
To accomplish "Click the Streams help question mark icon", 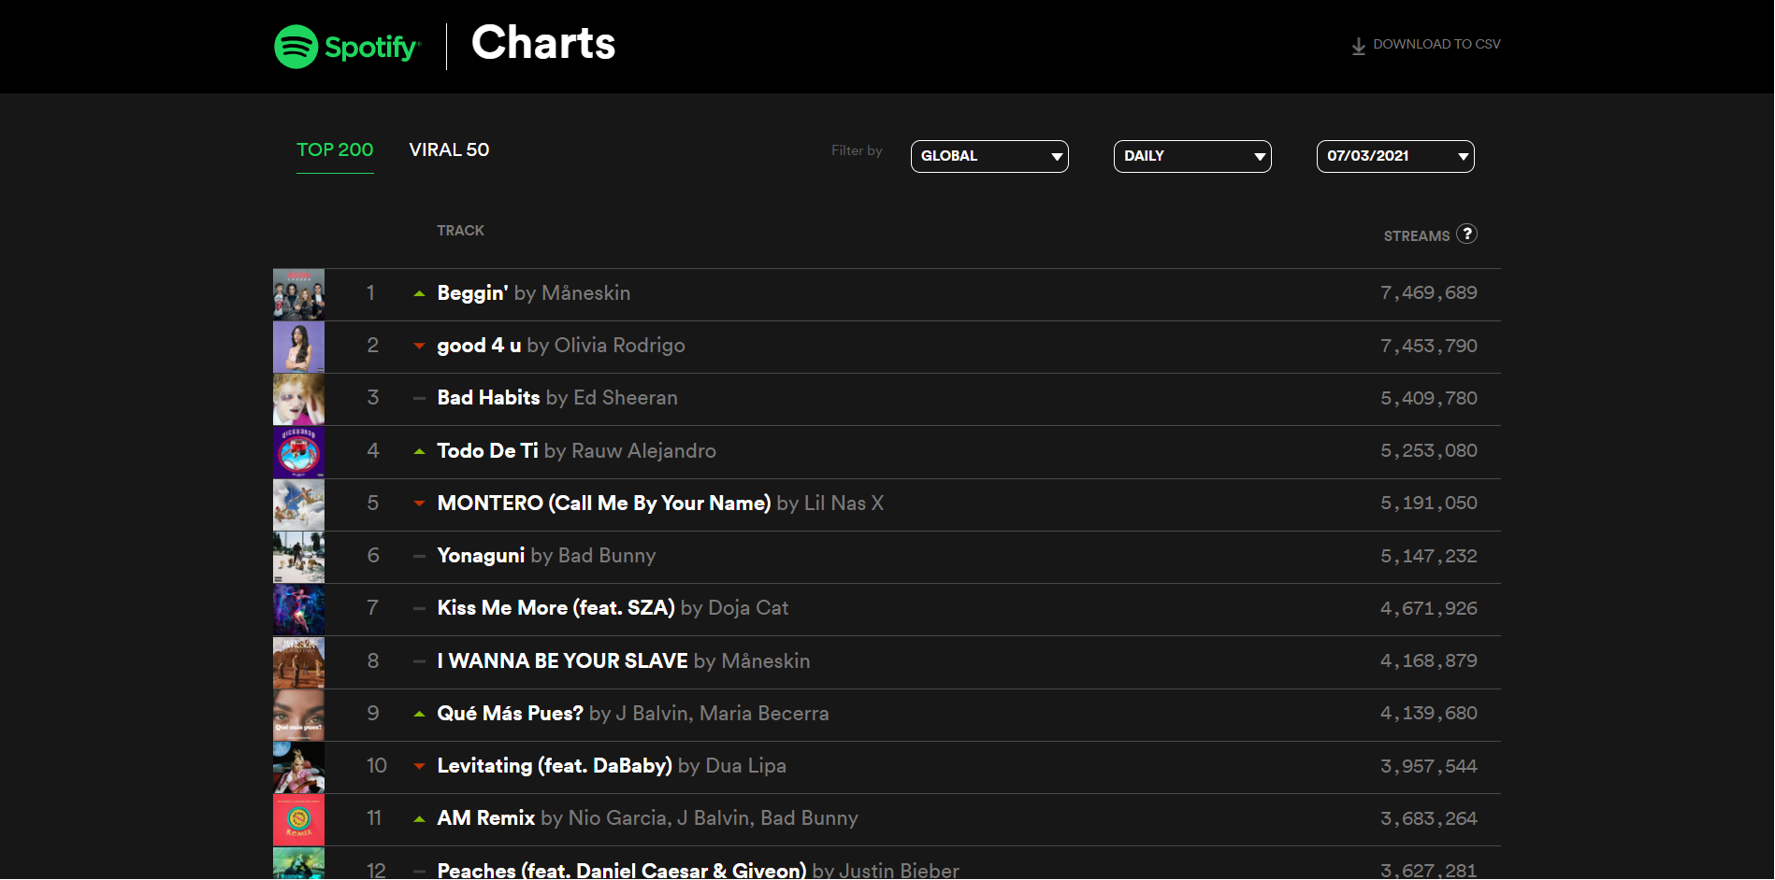I will (1466, 234).
